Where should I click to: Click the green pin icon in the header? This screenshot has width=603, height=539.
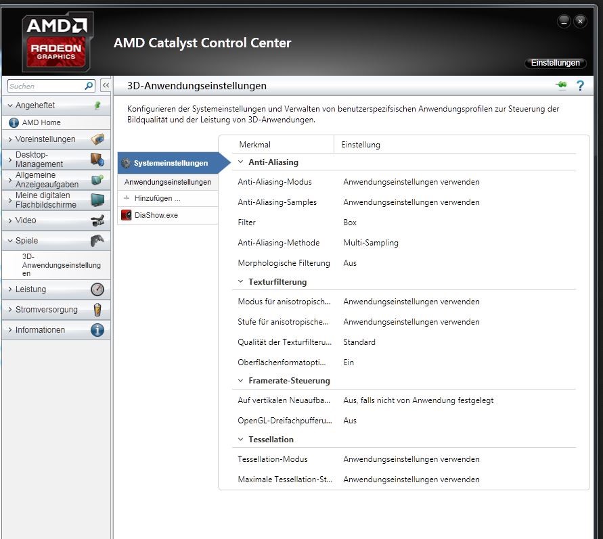pyautogui.click(x=560, y=86)
